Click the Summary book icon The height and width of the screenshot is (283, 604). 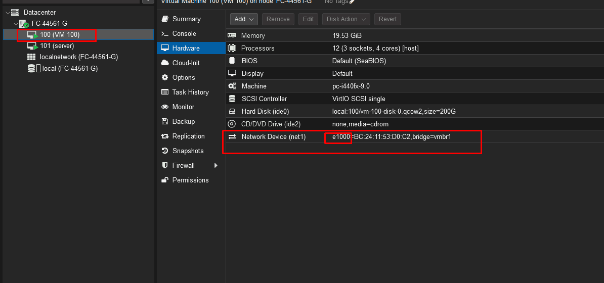click(x=165, y=19)
